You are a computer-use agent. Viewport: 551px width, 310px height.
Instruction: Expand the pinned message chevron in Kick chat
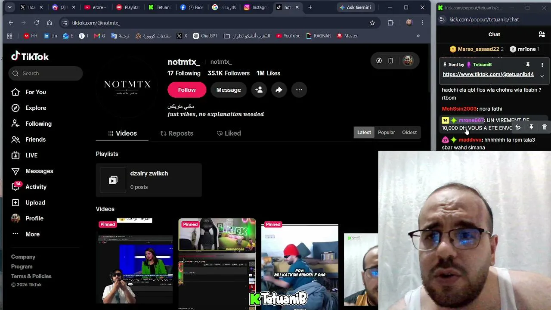[x=542, y=76]
